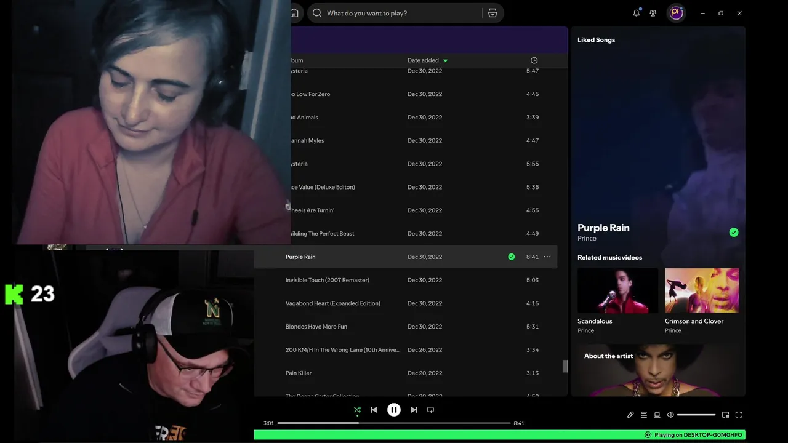Seek within the song progress bar

[394, 423]
